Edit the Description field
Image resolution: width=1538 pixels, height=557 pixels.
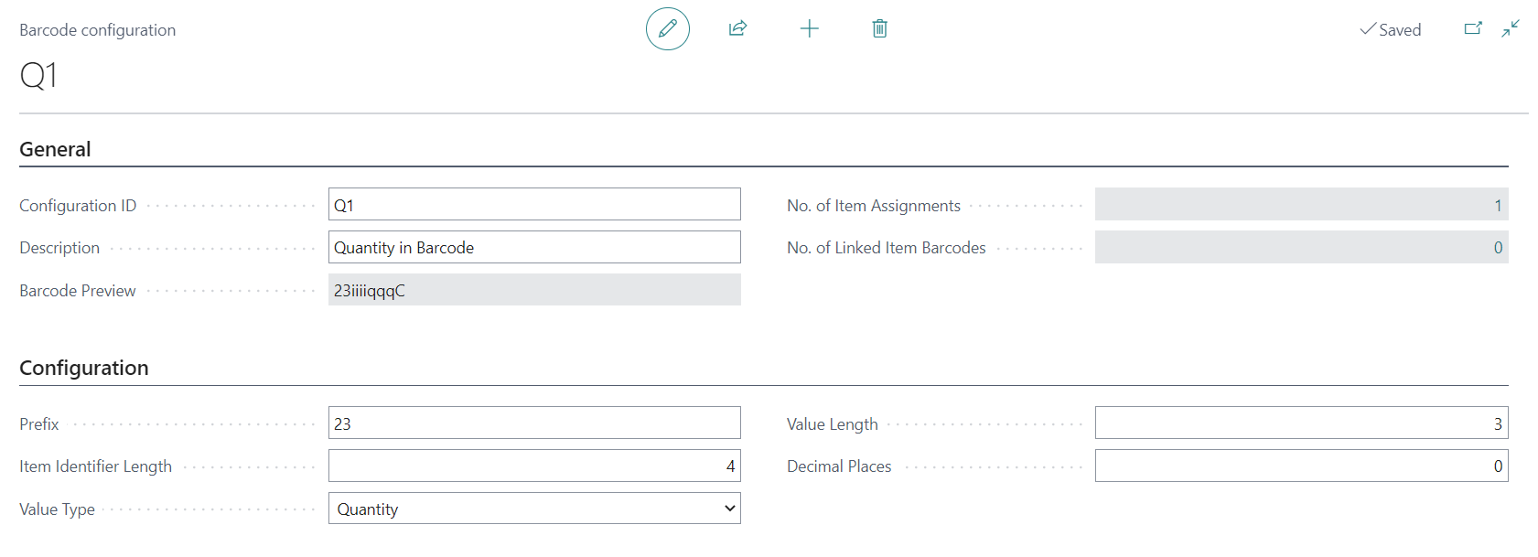pos(534,247)
